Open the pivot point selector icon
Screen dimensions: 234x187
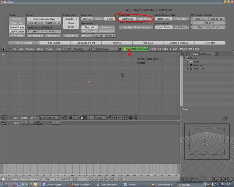tap(71, 118)
